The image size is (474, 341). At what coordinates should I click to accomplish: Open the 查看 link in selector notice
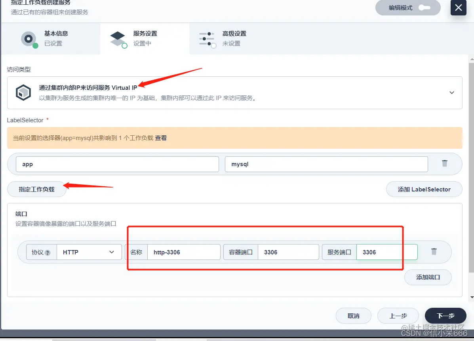[x=161, y=138]
